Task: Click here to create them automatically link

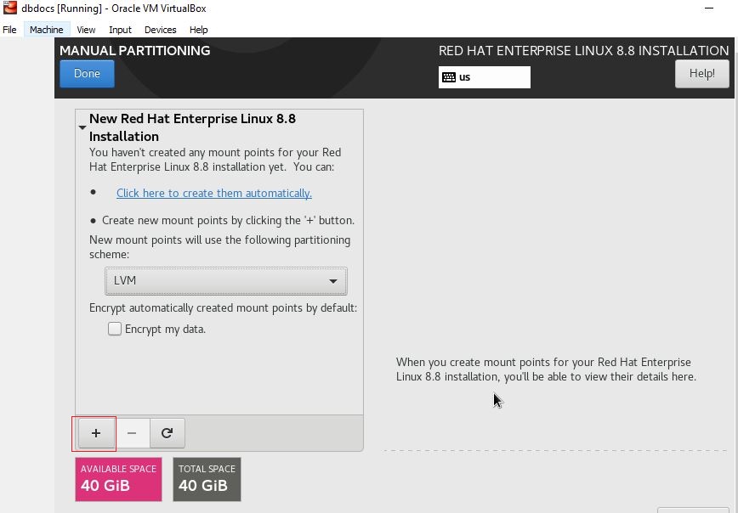Action: [214, 194]
